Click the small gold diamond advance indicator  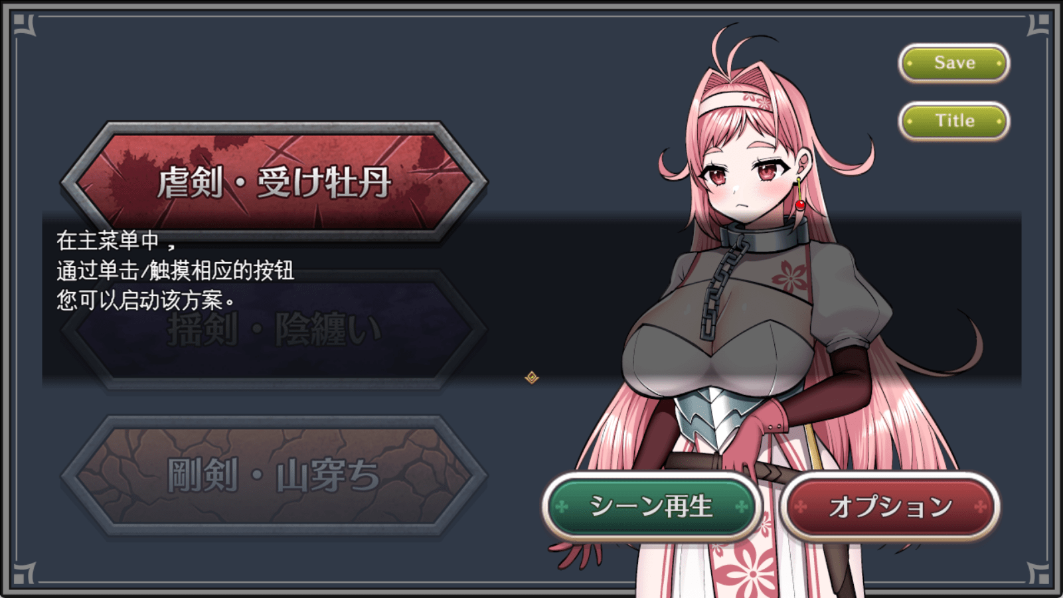(x=532, y=378)
